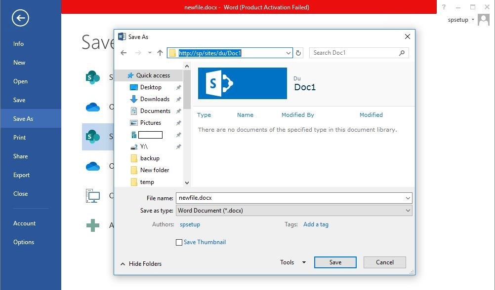The height and width of the screenshot is (290, 495).
Task: Click Close in the backstage menu
Action: (20, 194)
